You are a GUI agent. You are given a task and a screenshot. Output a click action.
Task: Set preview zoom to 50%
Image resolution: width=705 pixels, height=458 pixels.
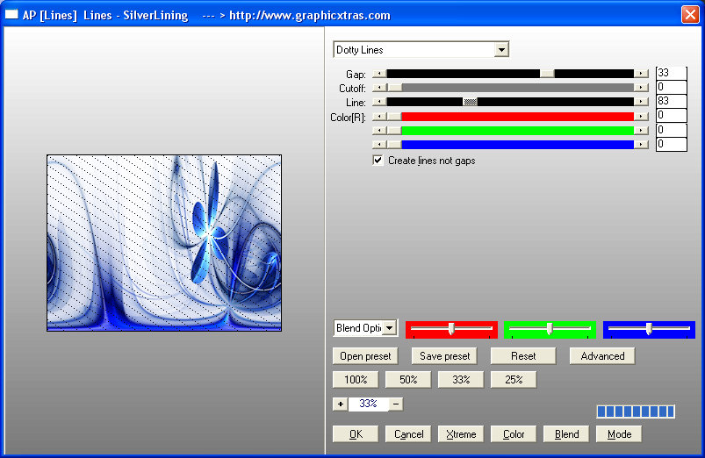pyautogui.click(x=408, y=380)
